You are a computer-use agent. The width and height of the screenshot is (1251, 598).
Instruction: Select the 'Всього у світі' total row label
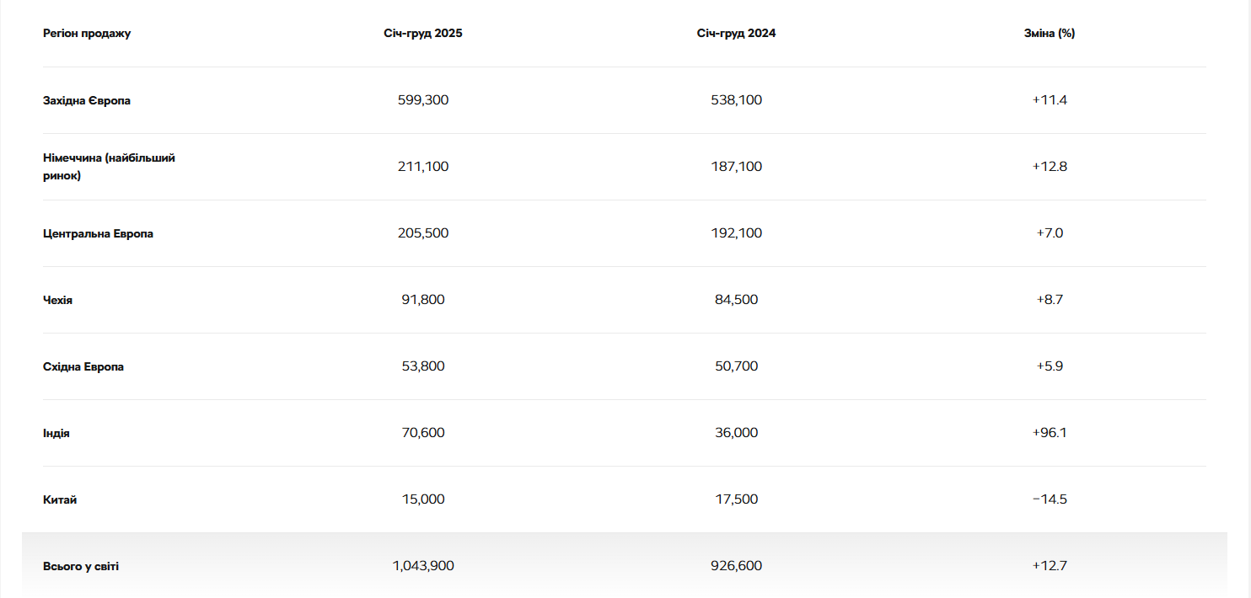tap(81, 566)
